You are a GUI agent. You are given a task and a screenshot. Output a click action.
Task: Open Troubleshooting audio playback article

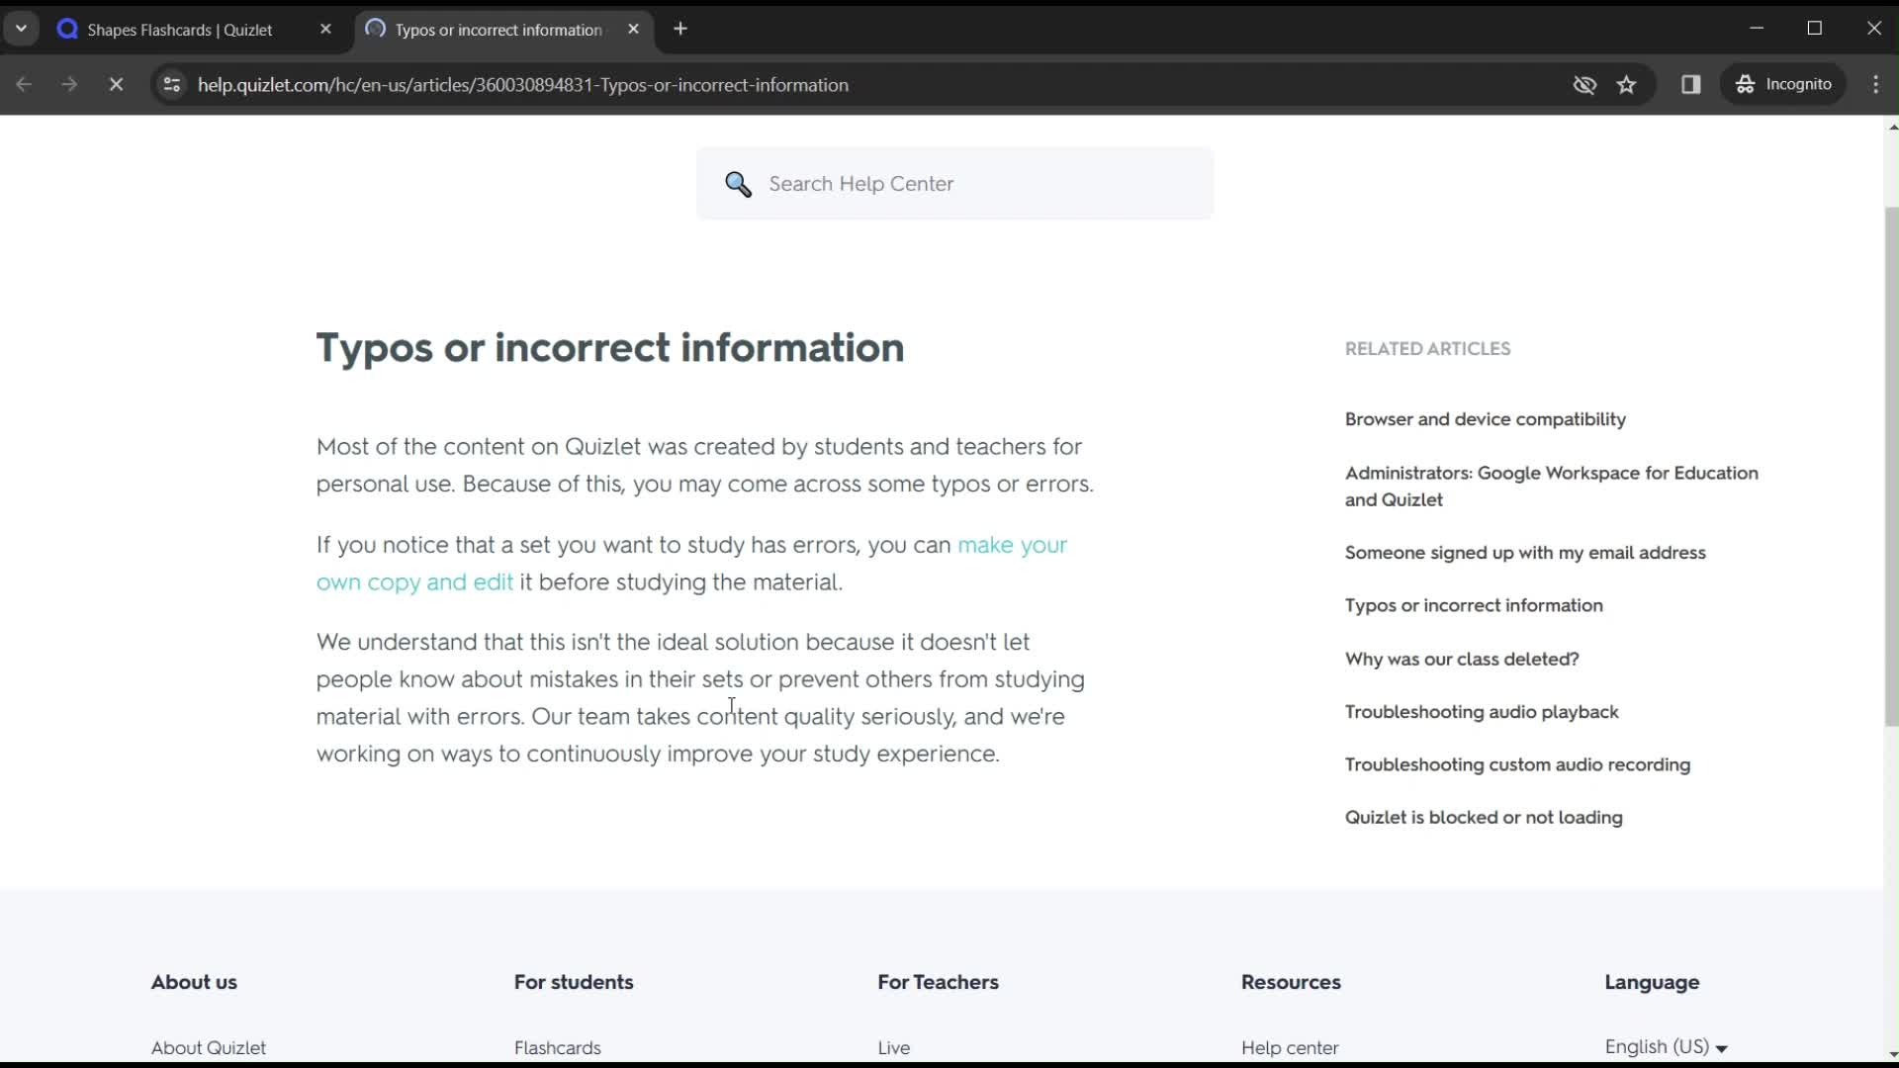(x=1482, y=712)
